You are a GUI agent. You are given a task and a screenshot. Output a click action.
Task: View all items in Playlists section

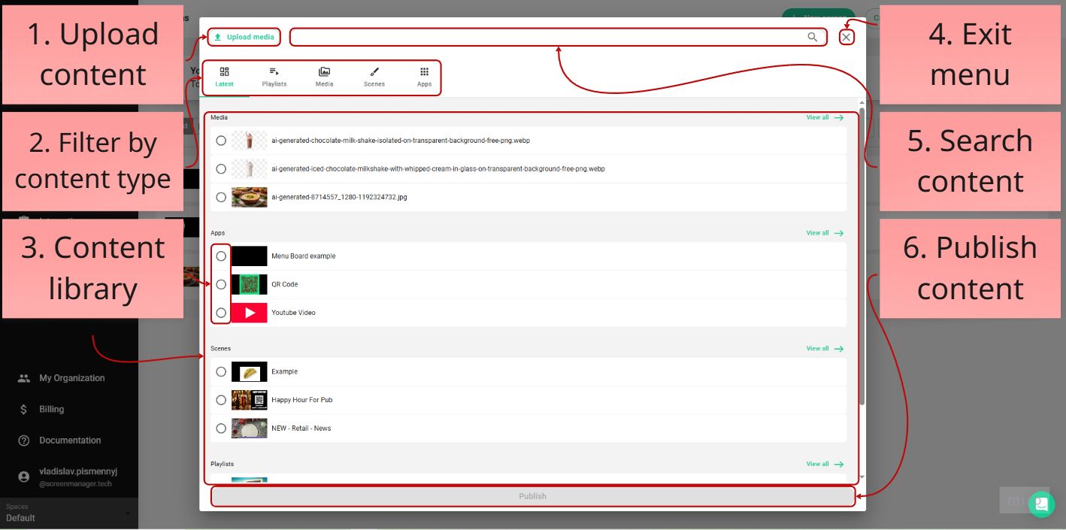(x=825, y=464)
